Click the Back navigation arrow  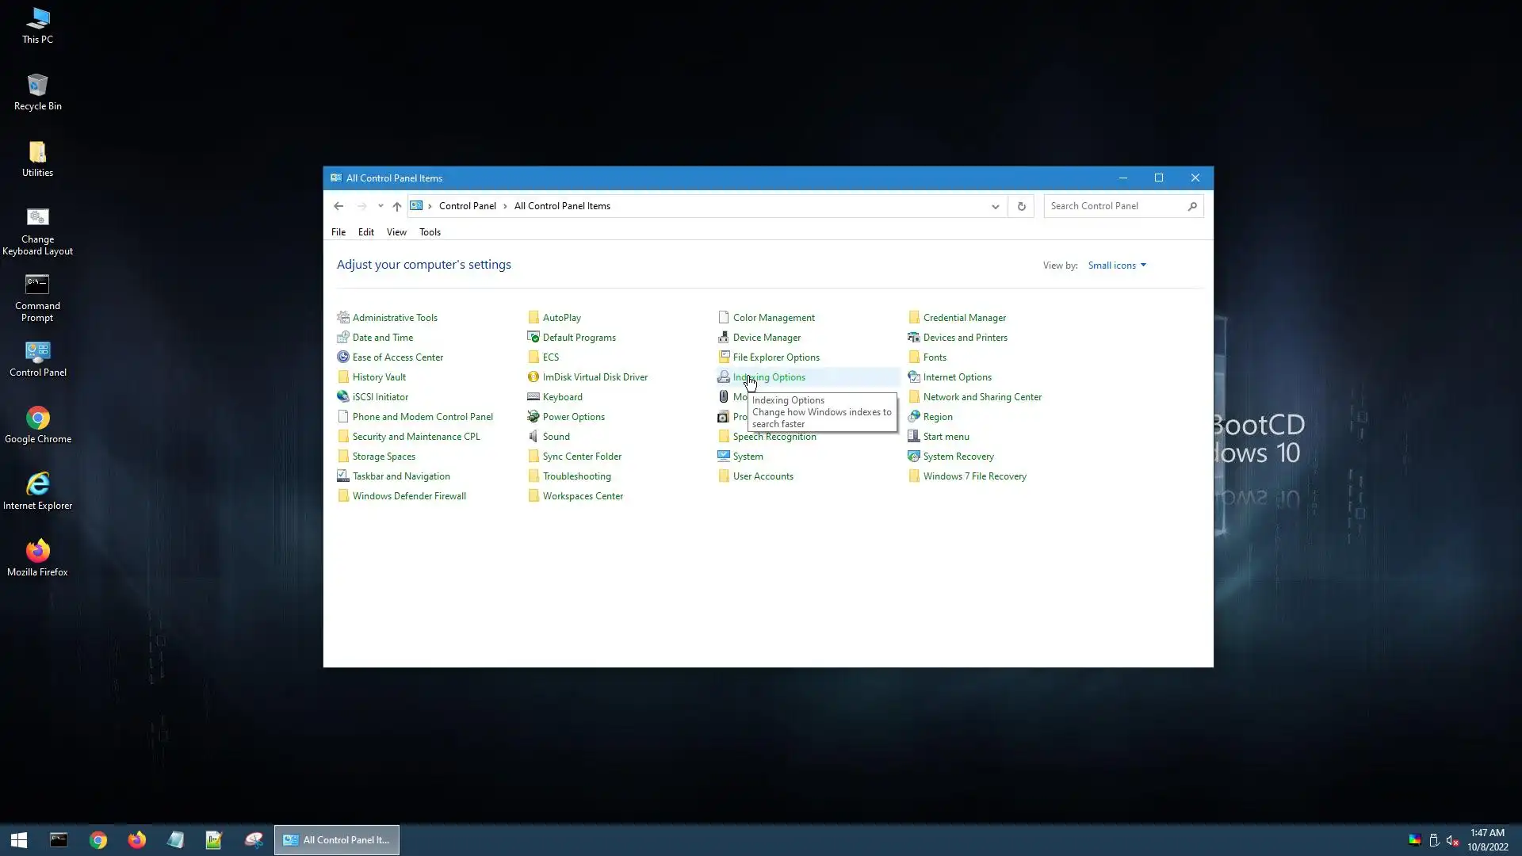tap(338, 206)
